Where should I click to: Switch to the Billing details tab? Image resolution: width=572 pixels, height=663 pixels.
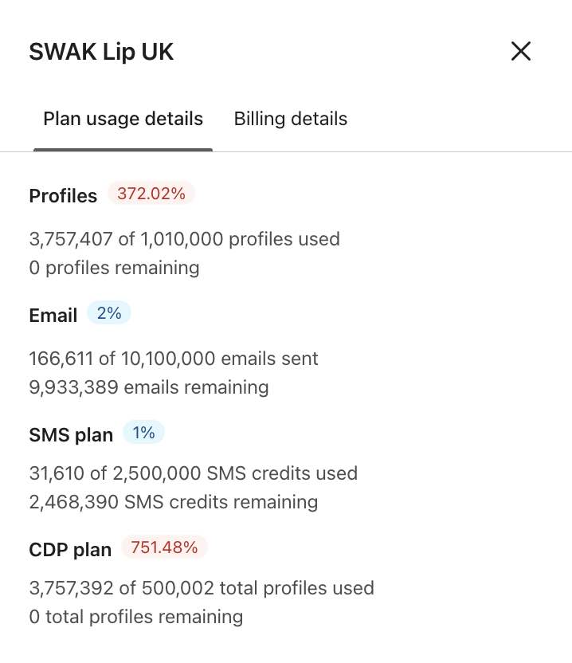pyautogui.click(x=290, y=118)
